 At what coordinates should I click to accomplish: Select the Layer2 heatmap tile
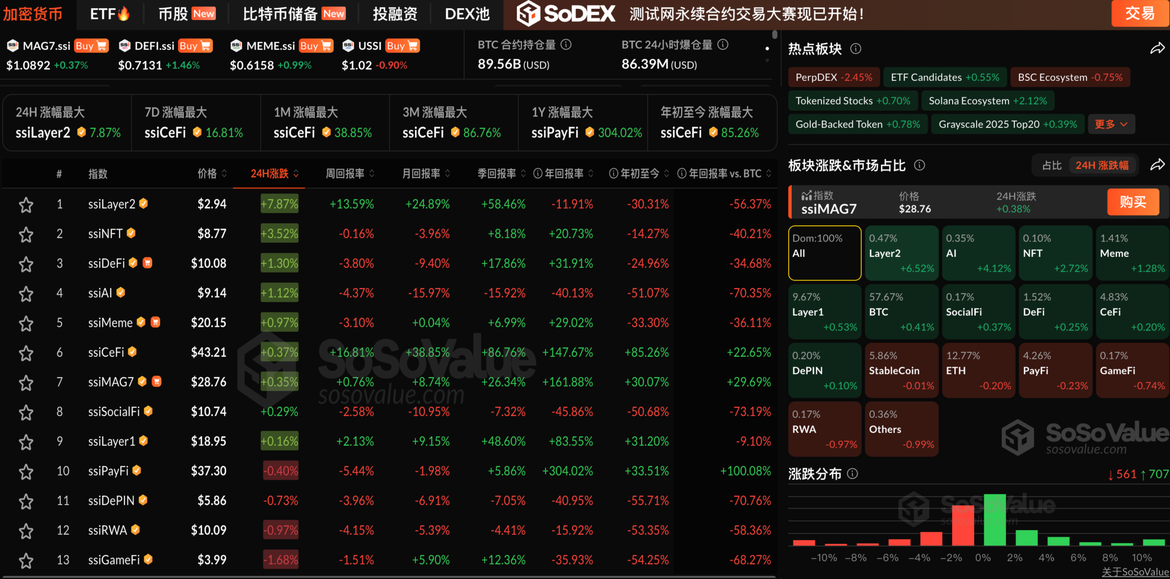tap(901, 253)
